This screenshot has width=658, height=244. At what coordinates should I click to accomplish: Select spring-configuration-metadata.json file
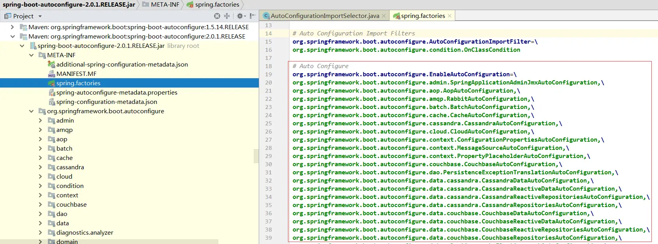(x=107, y=102)
